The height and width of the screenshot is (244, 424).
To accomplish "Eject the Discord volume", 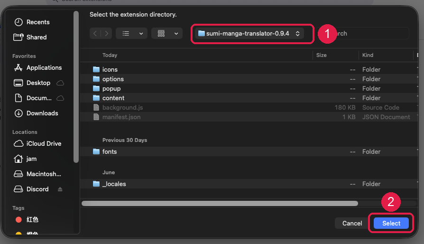I will [x=60, y=189].
